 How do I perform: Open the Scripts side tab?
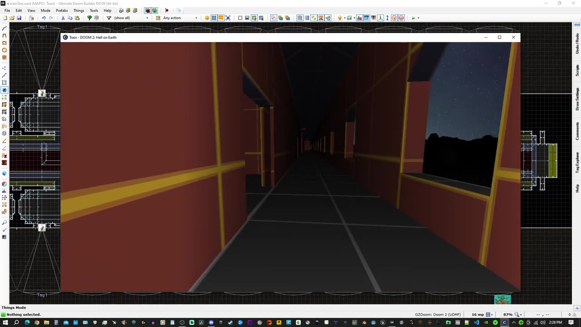577,70
